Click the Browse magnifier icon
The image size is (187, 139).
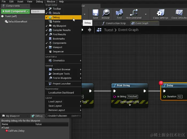(106, 13)
